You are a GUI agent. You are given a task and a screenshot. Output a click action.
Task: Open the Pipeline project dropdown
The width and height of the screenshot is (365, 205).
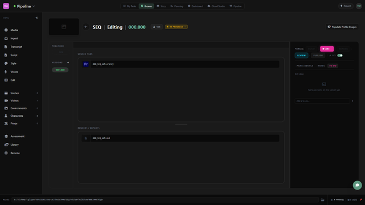click(24, 6)
